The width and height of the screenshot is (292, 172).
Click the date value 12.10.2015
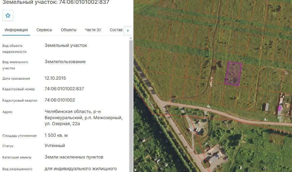tap(55, 78)
